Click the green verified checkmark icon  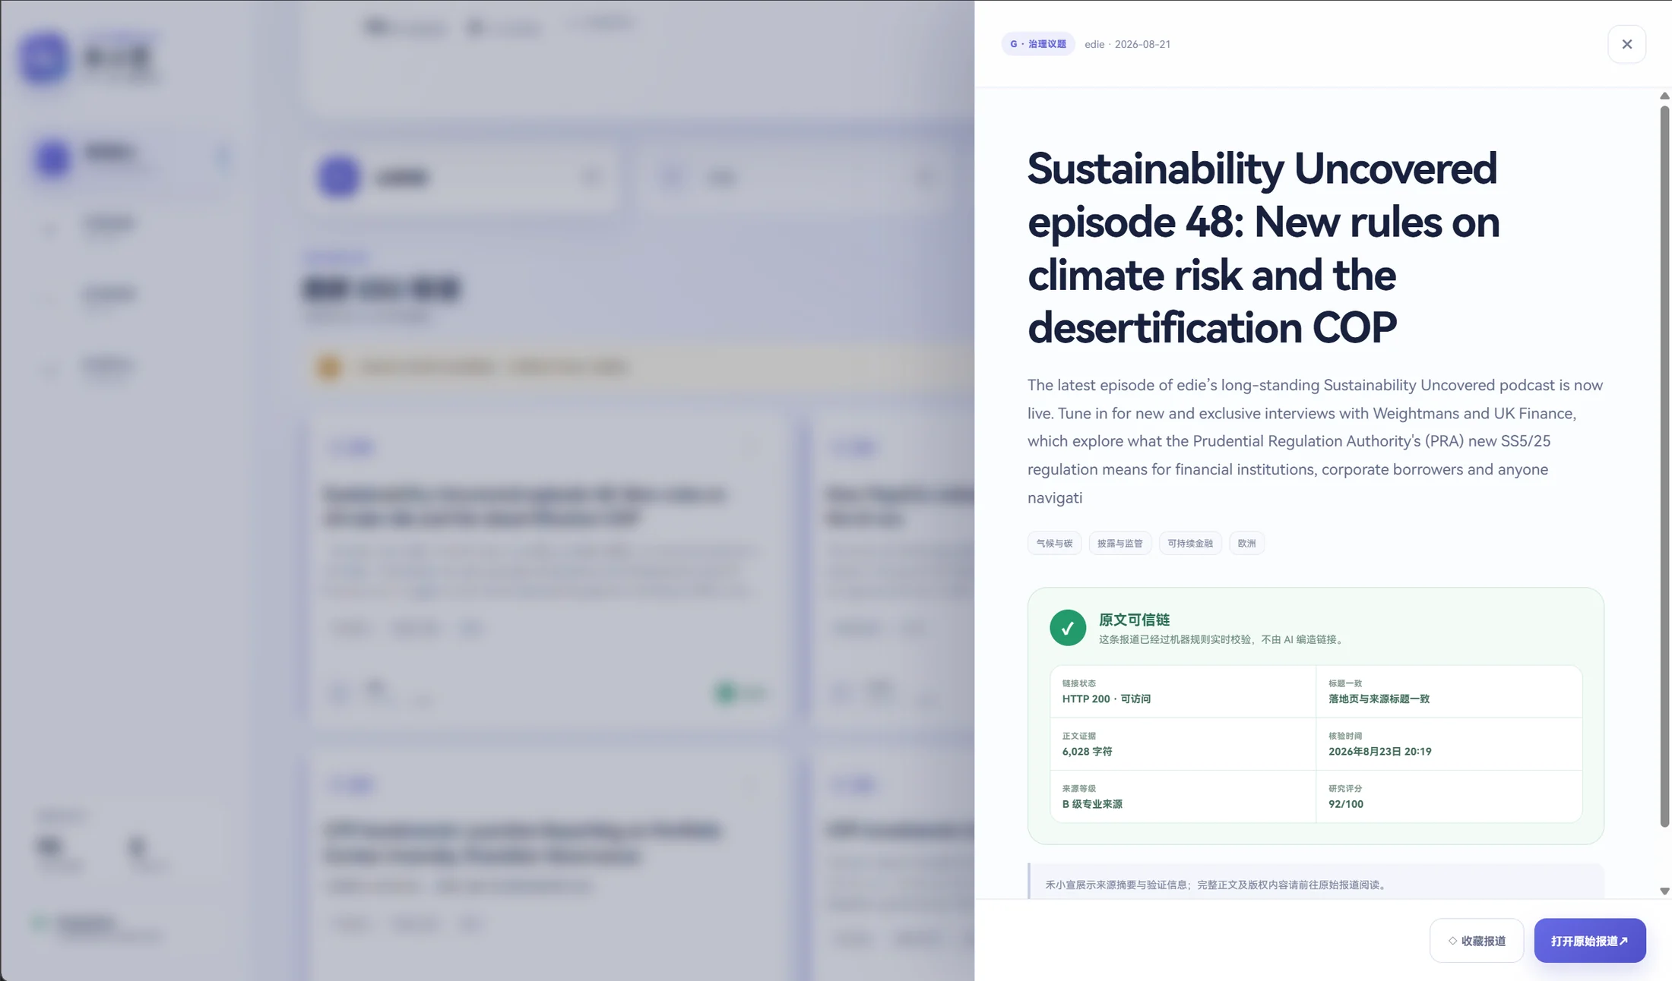pos(1068,628)
